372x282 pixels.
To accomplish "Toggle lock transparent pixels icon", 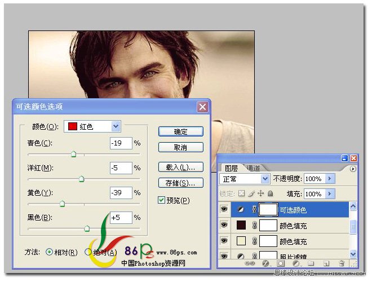I will point(241,193).
